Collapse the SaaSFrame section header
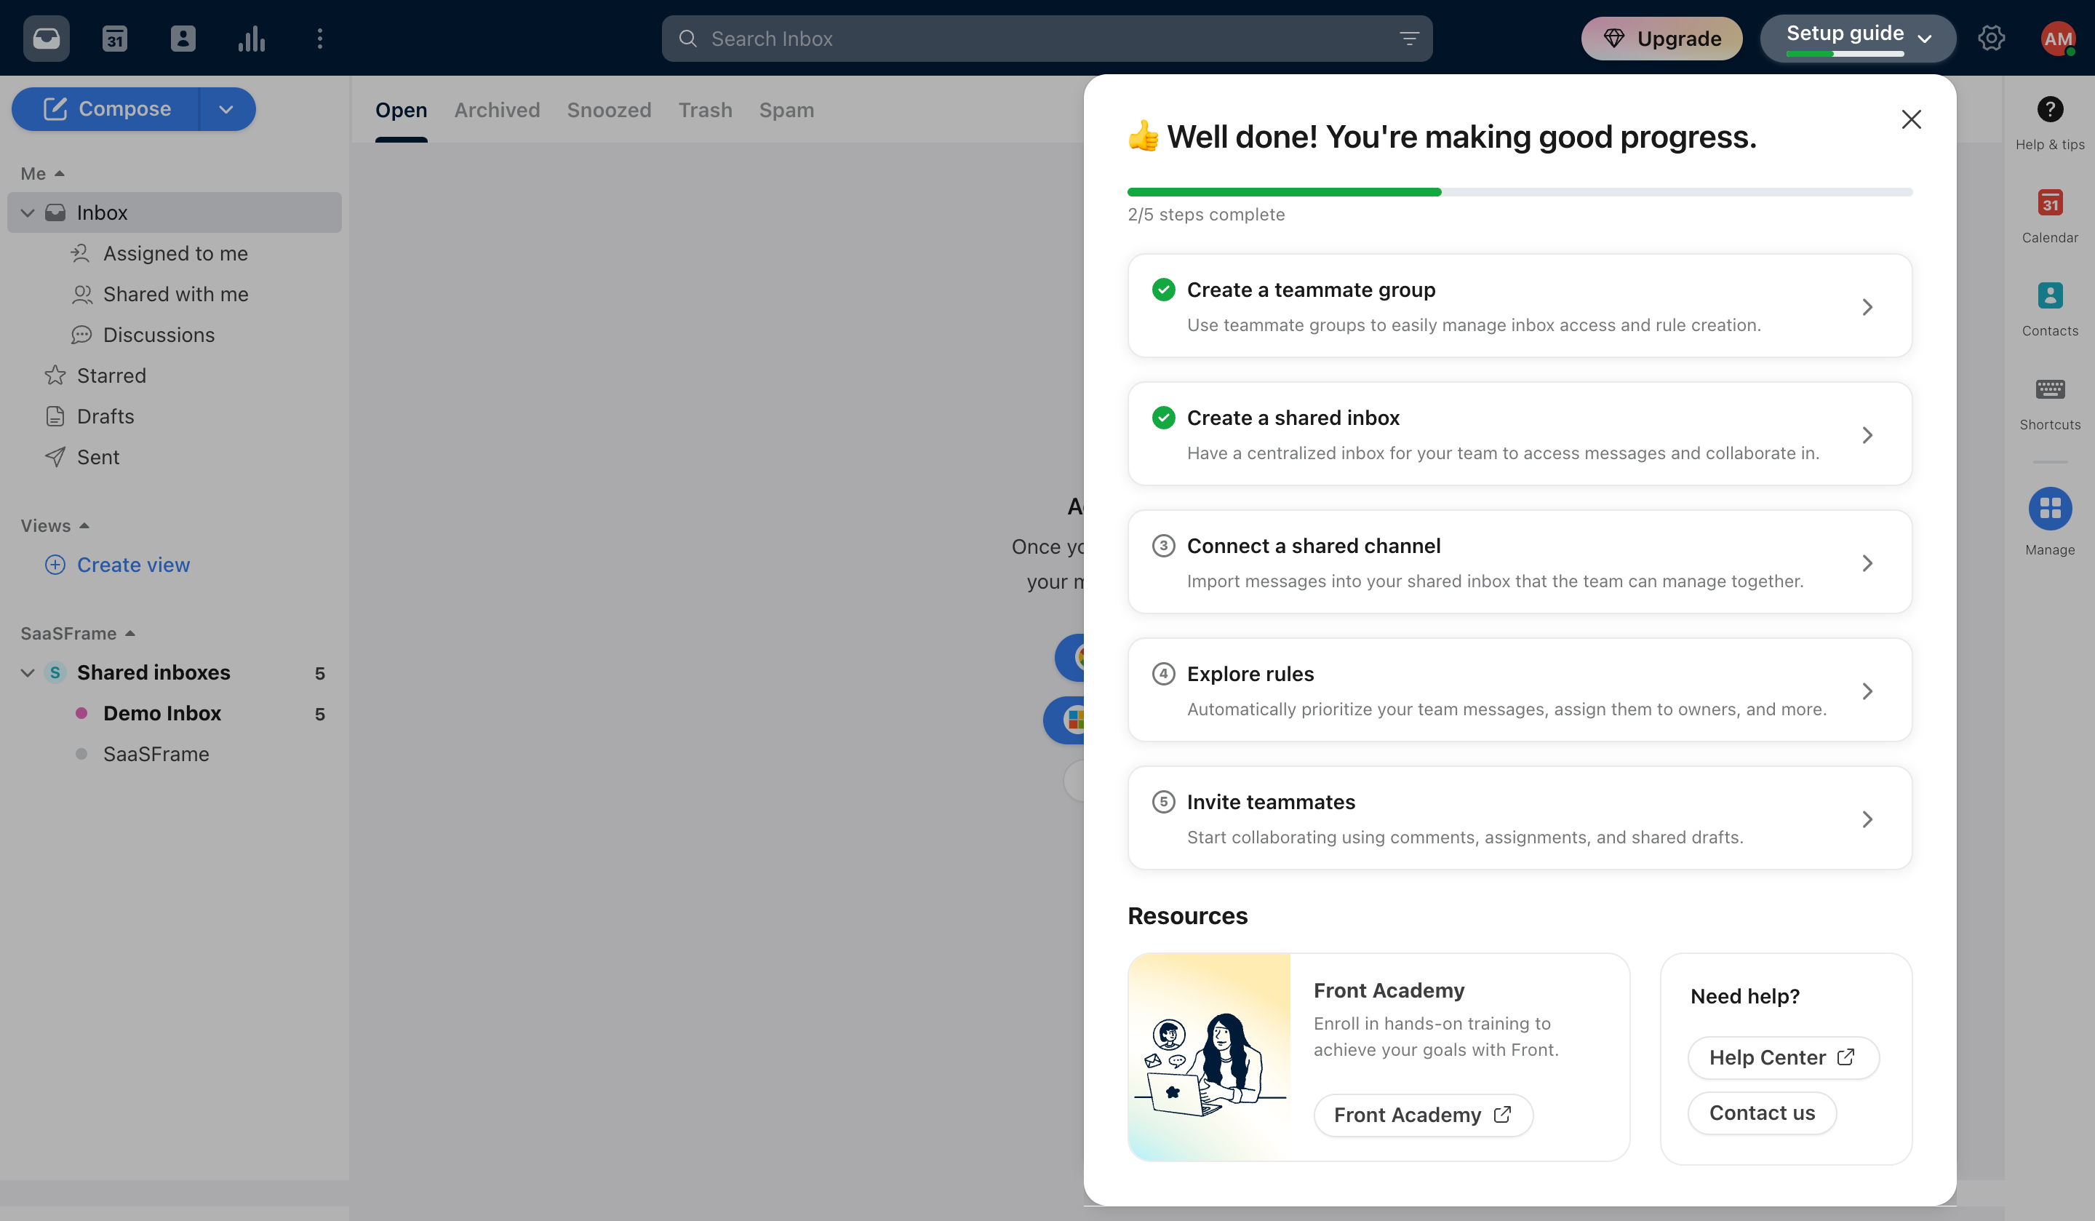The height and width of the screenshot is (1221, 2095). click(x=78, y=633)
